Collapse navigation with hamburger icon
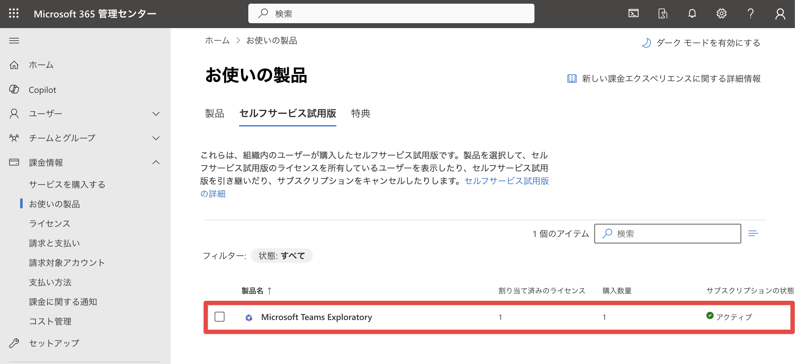Screen dimensions: 795x364 click(14, 41)
